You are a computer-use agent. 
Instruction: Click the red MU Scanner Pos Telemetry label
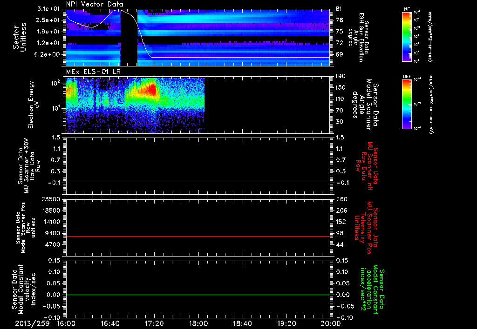pos(367,228)
